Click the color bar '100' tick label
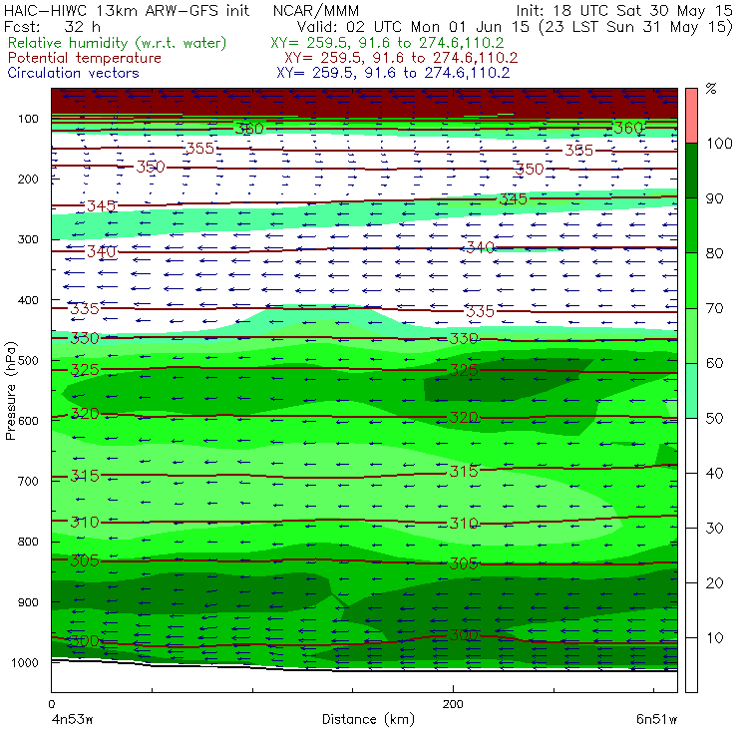 (x=719, y=143)
